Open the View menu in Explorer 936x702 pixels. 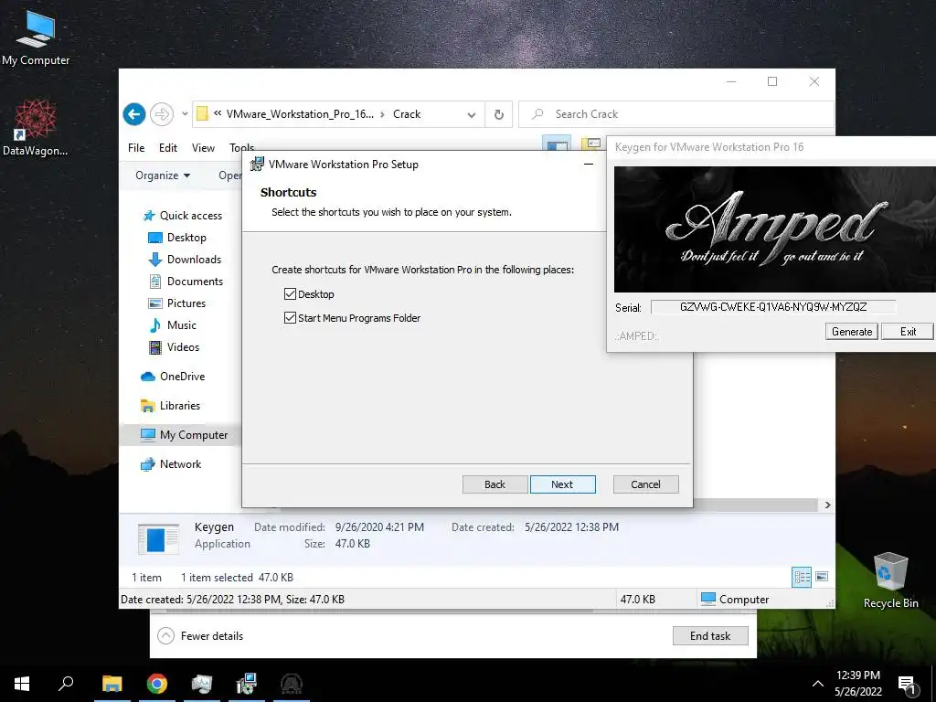click(203, 147)
